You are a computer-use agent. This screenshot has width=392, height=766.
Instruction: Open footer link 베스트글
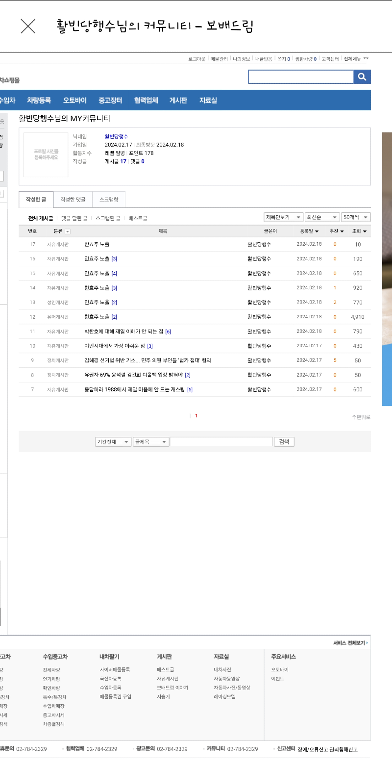point(165,669)
